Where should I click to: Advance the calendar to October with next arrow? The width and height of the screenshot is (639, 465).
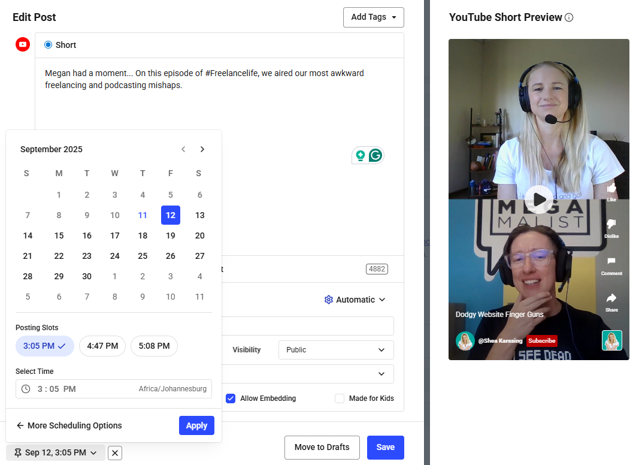point(202,149)
